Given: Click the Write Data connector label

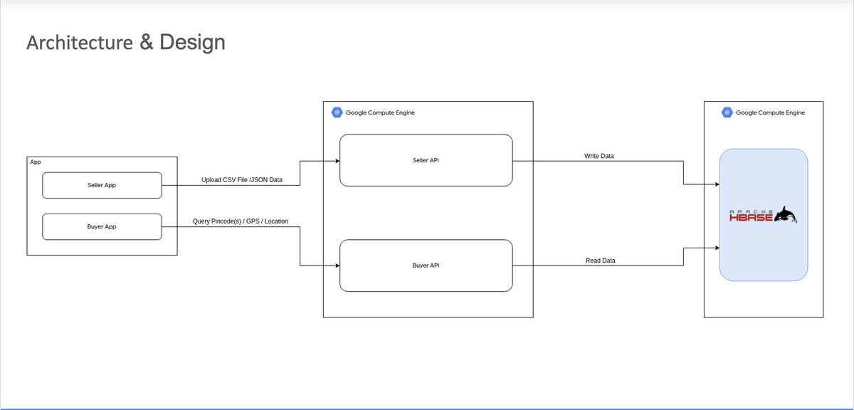Looking at the screenshot, I should pyautogui.click(x=599, y=155).
